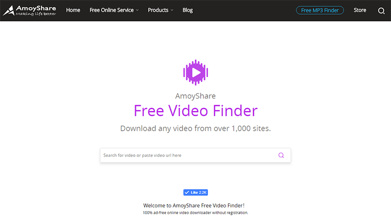Expand the chevron next to Products
Screen dimensions: 391x222
tap(172, 10)
